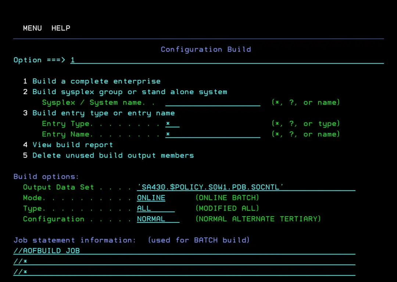397x282 pixels.
Task: Place cursor in the Option ===> field
Action: point(227,60)
